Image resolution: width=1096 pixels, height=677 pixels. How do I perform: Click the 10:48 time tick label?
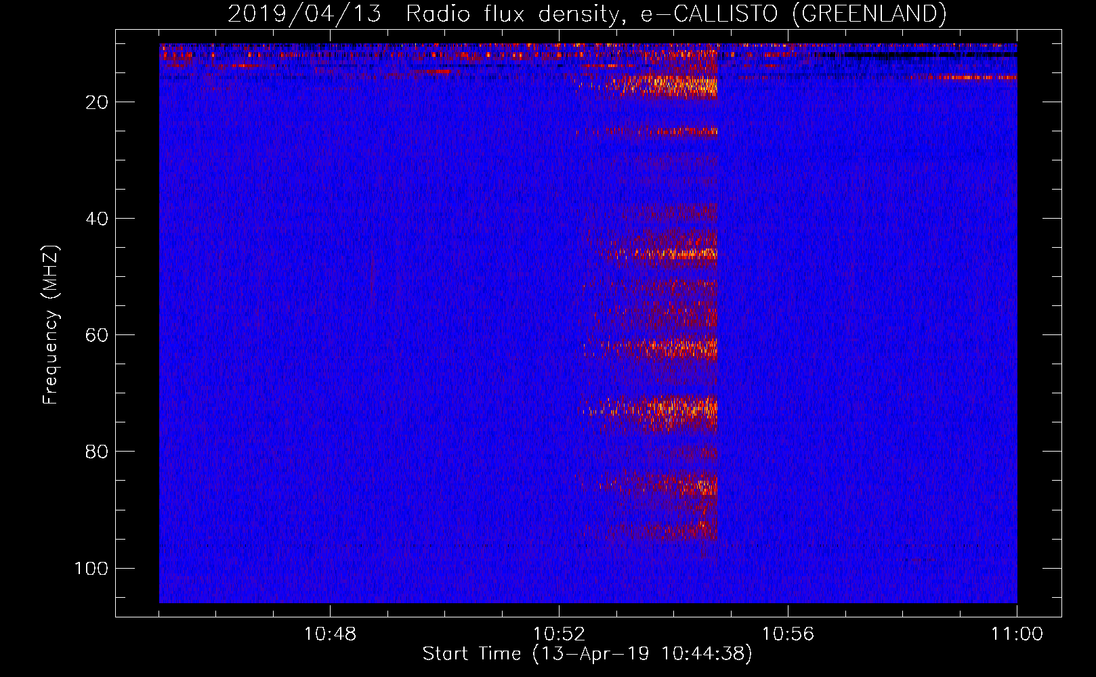tap(330, 634)
